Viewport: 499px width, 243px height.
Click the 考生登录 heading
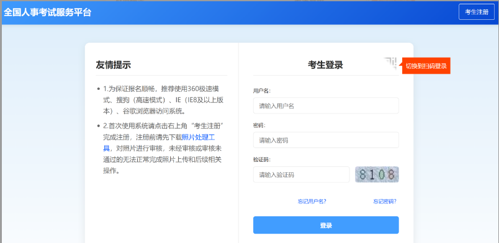click(325, 65)
